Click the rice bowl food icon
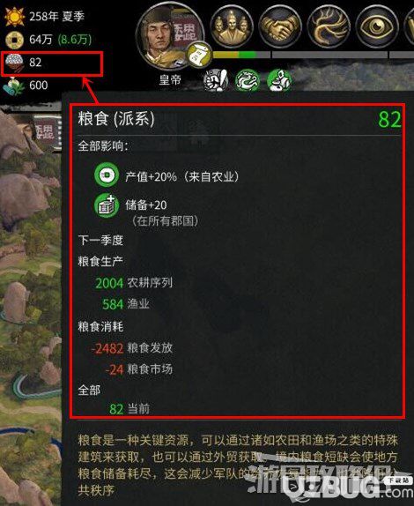 click(14, 63)
